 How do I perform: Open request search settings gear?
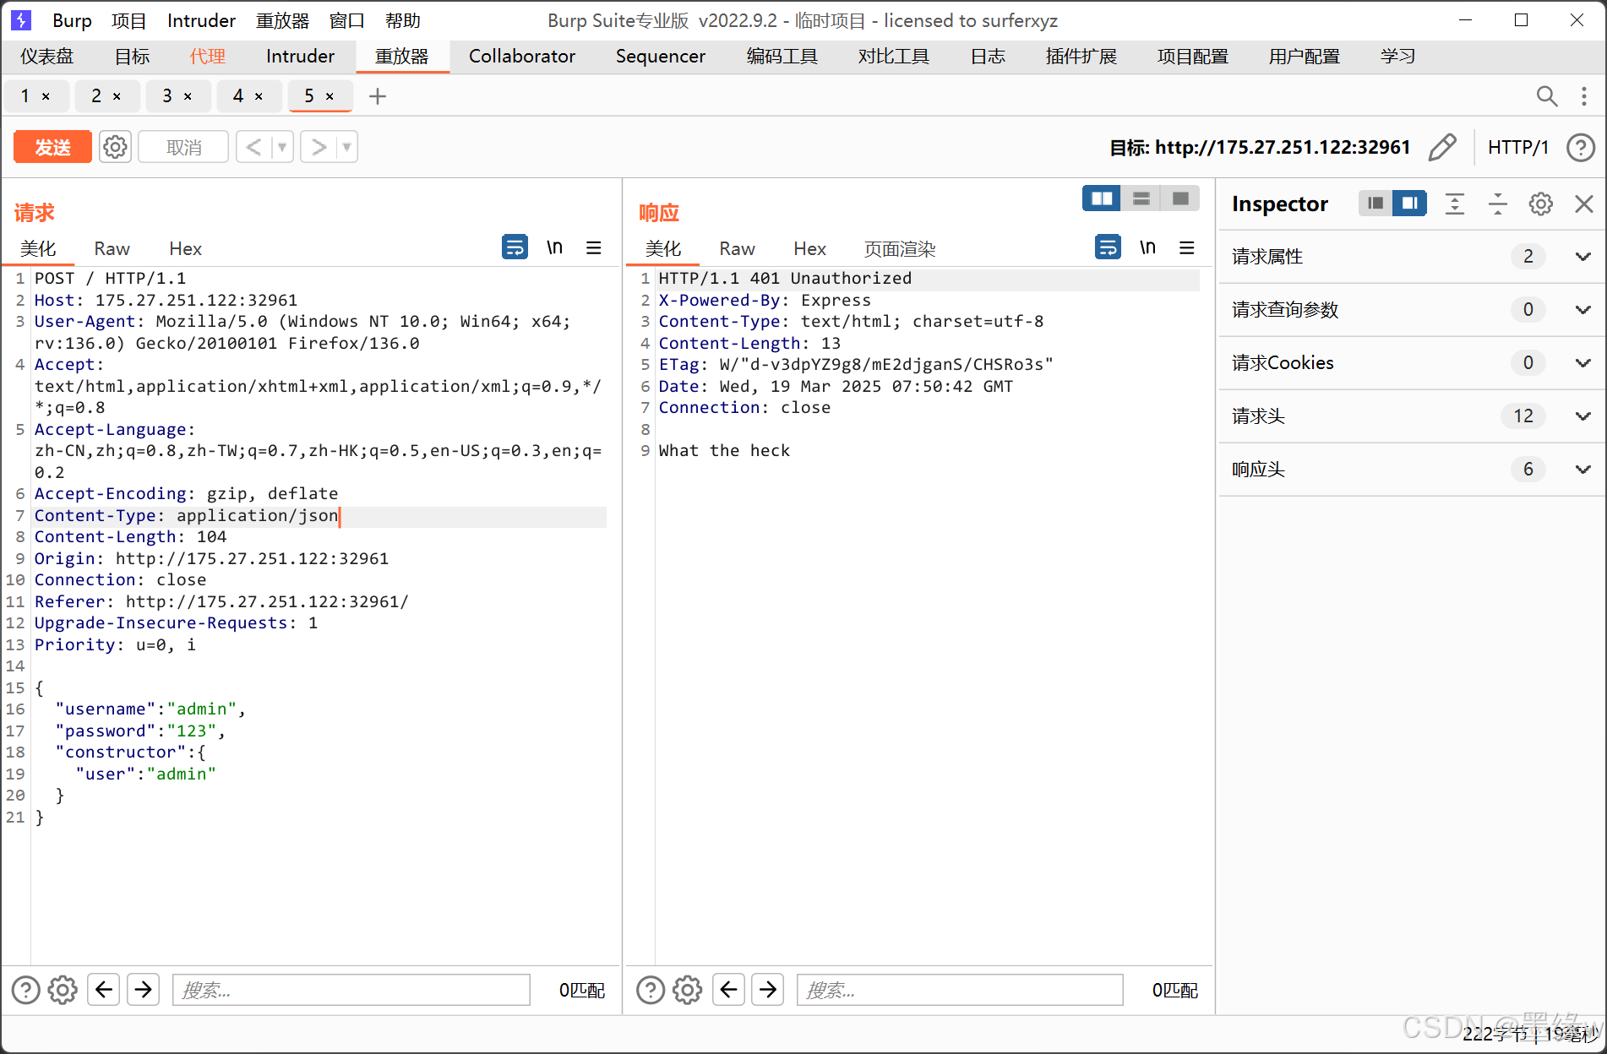click(63, 990)
